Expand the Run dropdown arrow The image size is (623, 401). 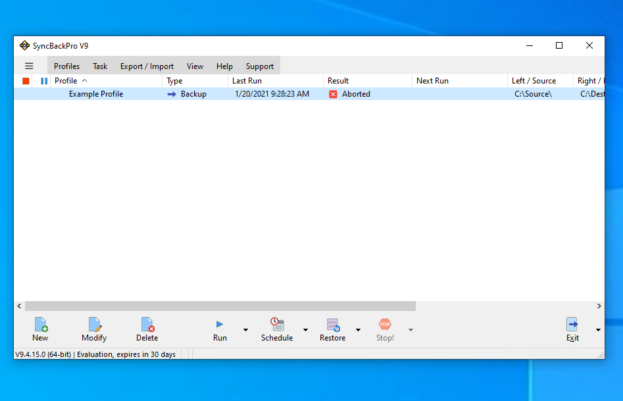coord(245,330)
